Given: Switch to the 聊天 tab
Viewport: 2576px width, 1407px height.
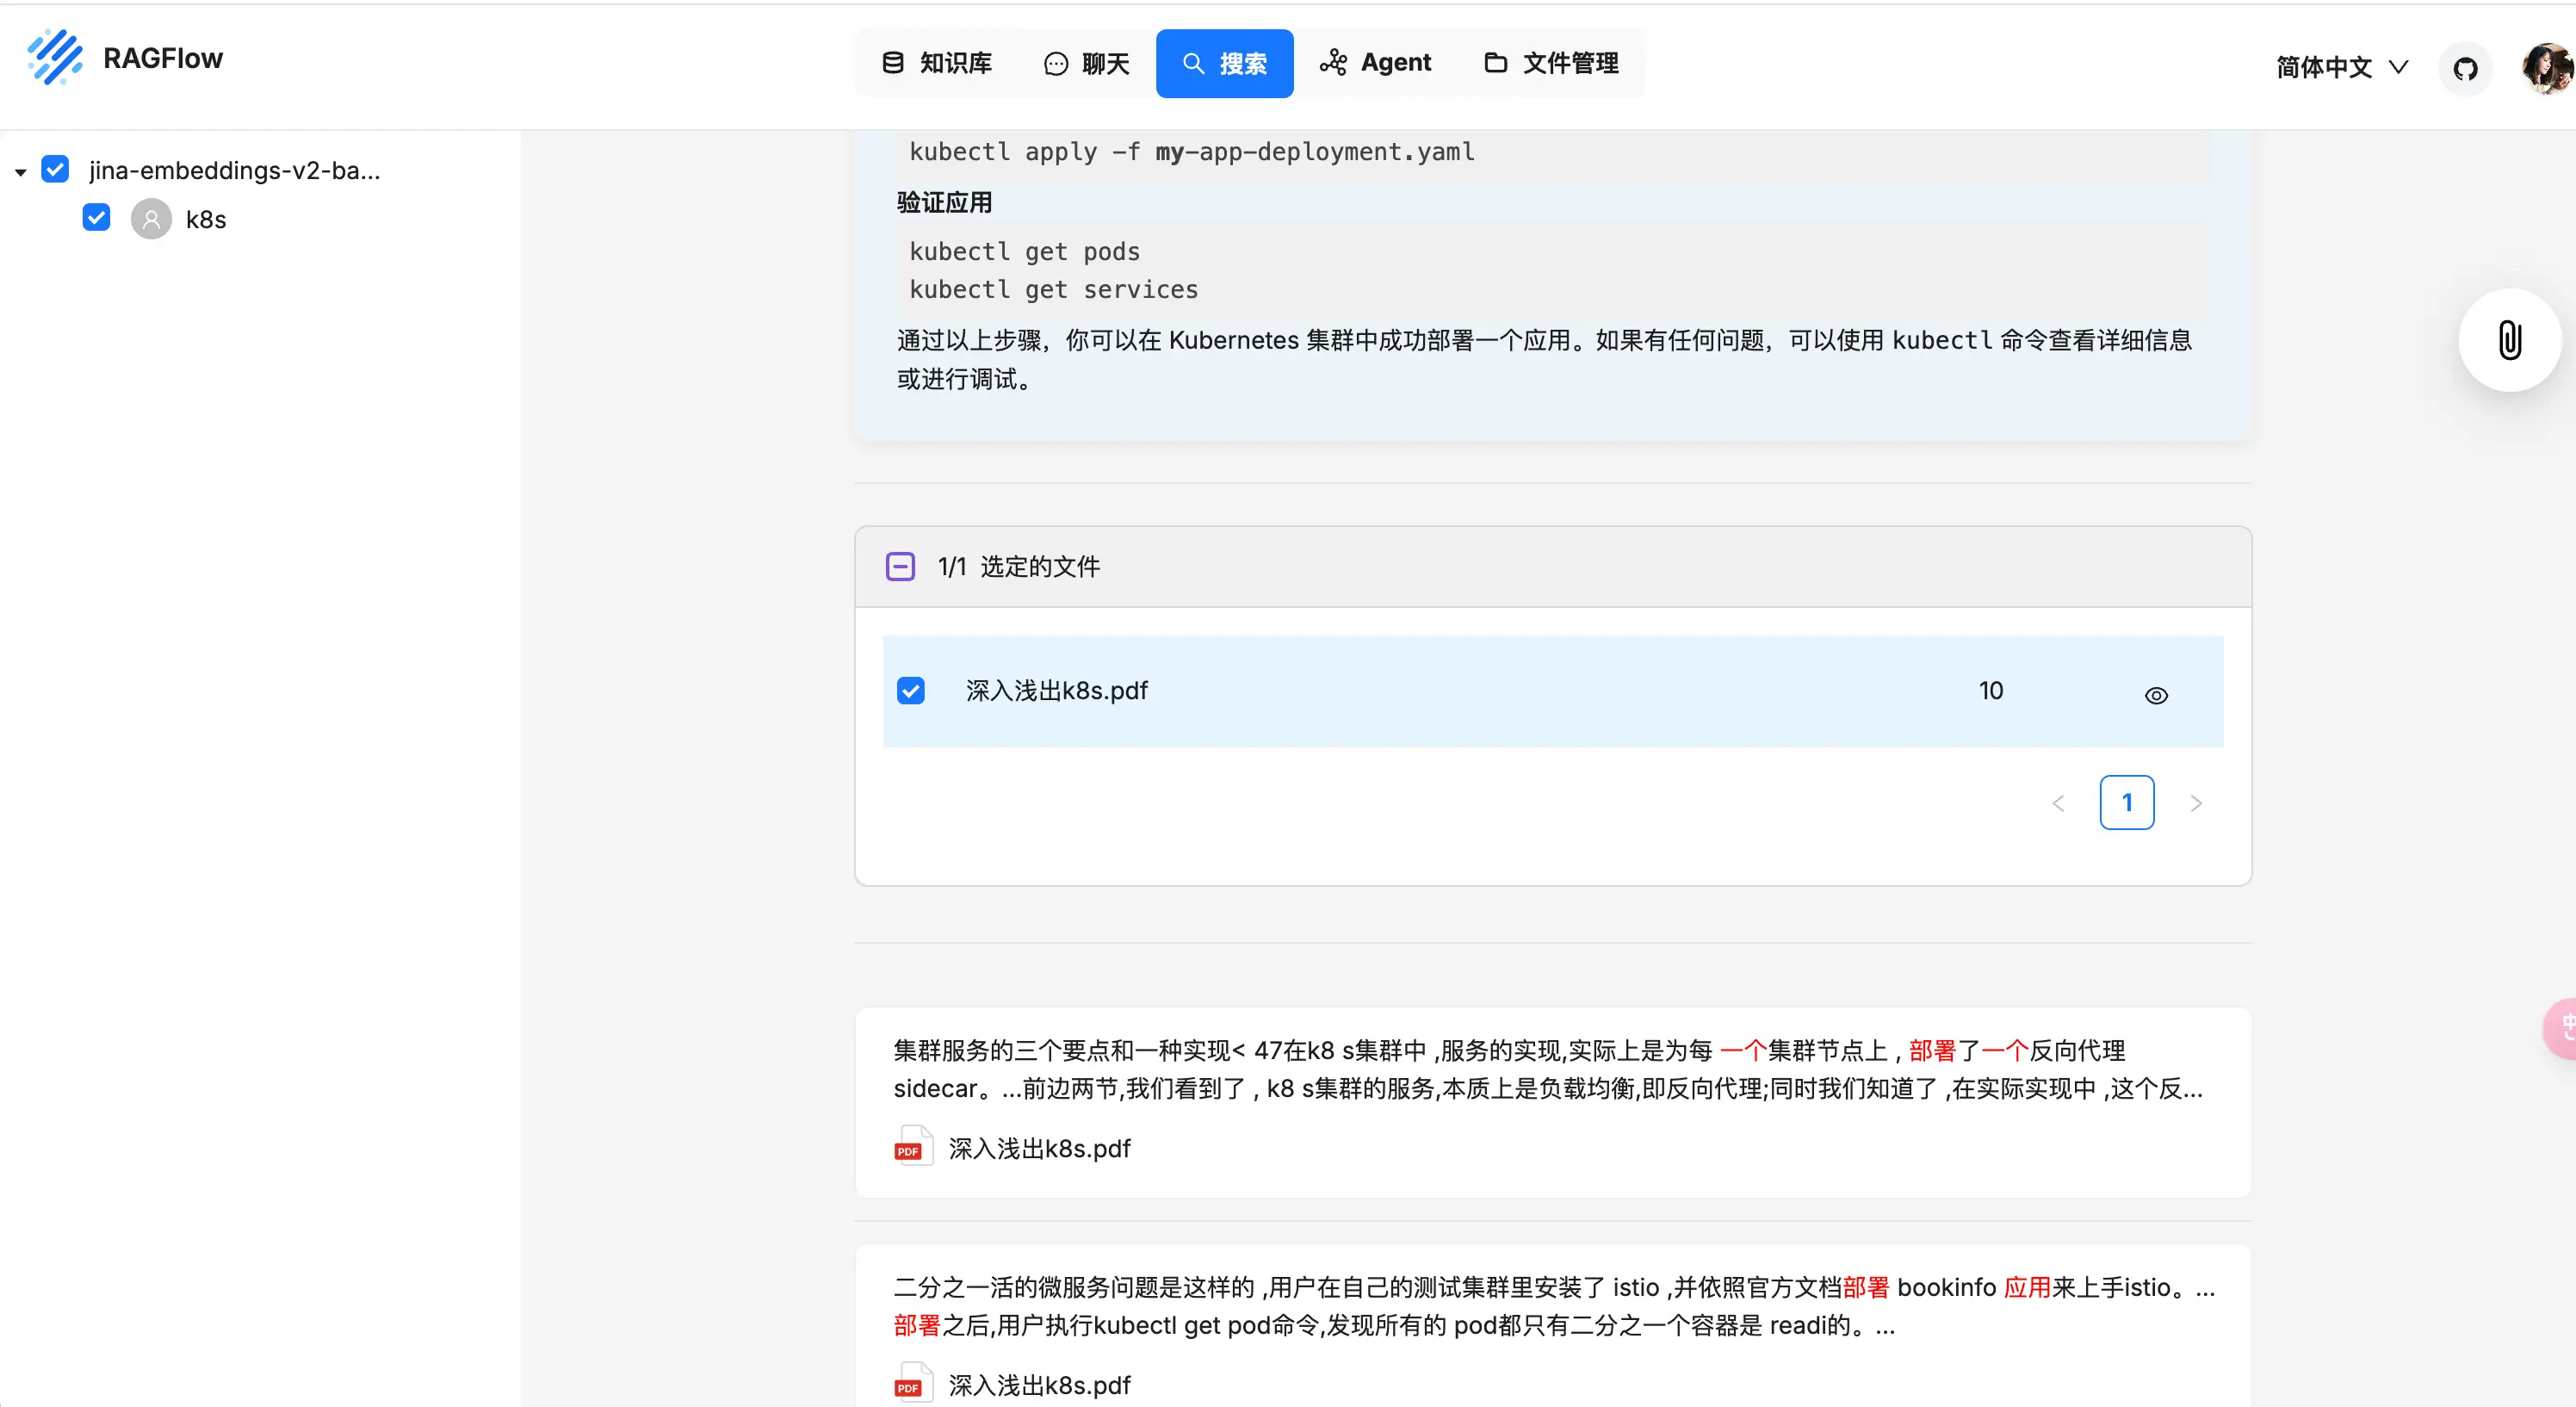Looking at the screenshot, I should (1086, 63).
